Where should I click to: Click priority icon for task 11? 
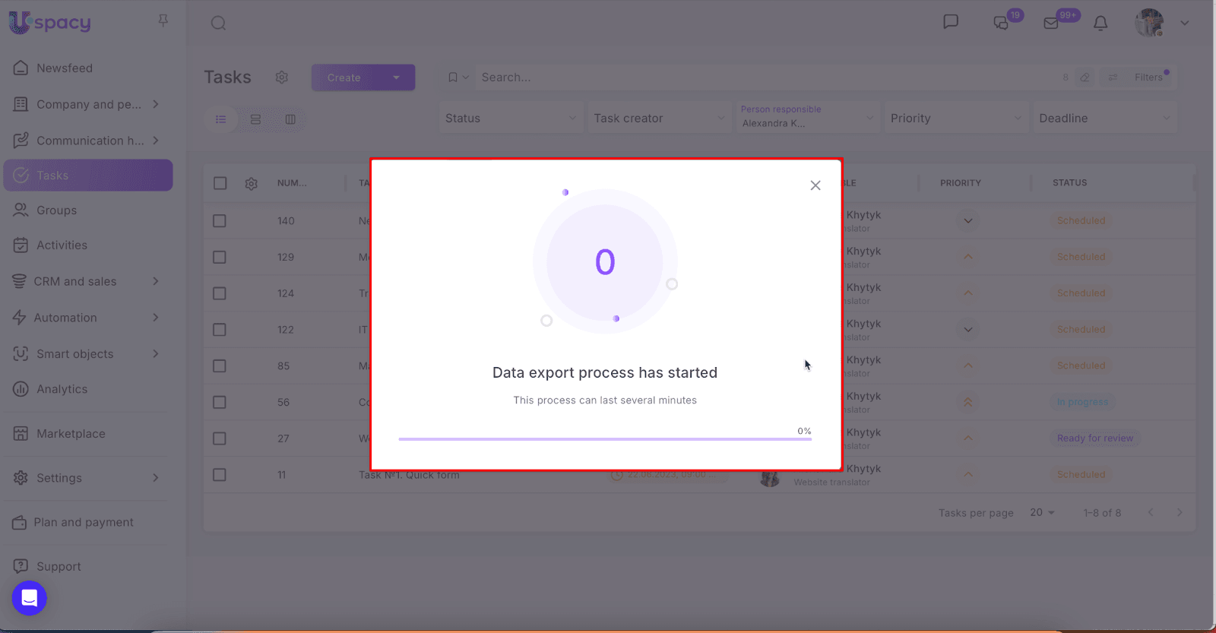(967, 475)
